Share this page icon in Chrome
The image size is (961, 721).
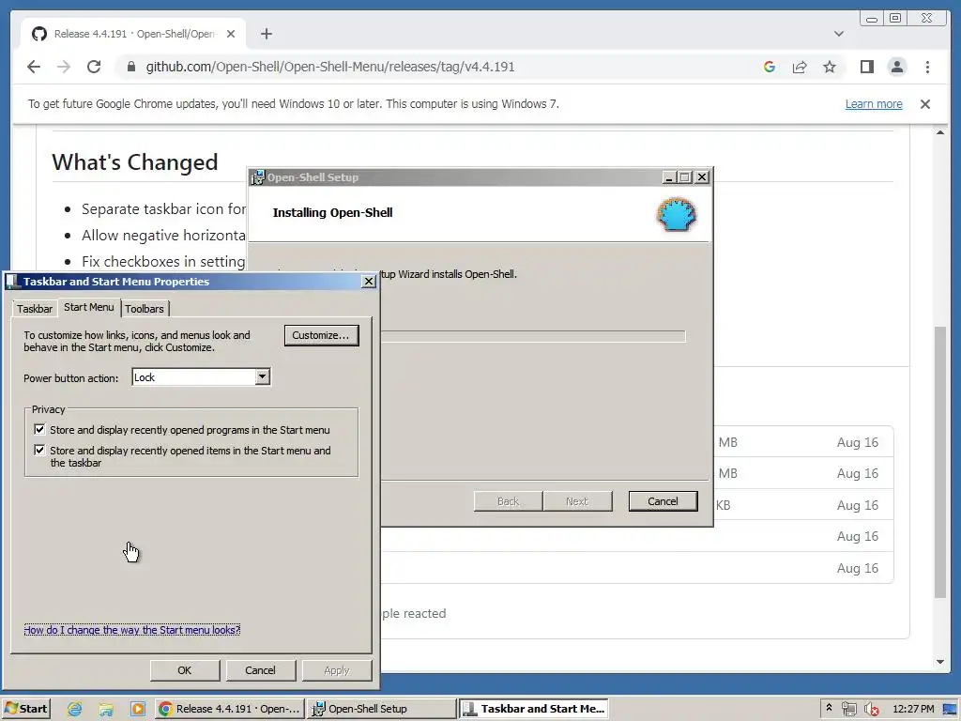(x=800, y=67)
